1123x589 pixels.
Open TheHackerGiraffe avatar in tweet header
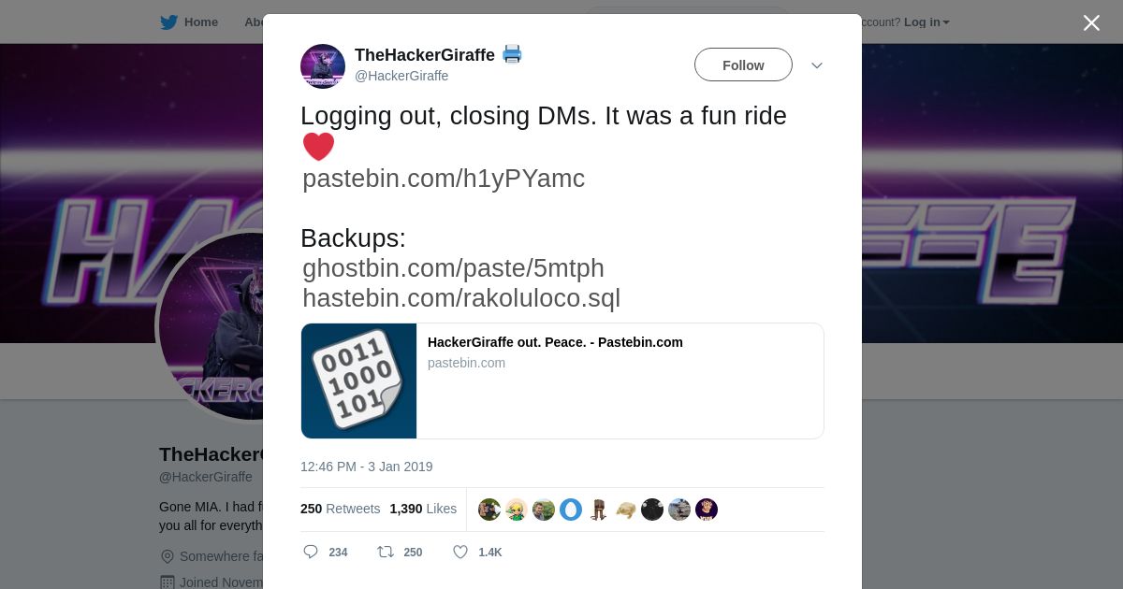[x=323, y=66]
